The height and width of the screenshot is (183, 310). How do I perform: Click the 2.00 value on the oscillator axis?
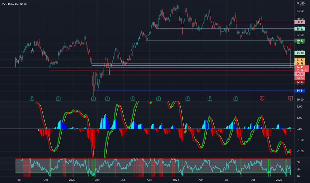[299, 106]
